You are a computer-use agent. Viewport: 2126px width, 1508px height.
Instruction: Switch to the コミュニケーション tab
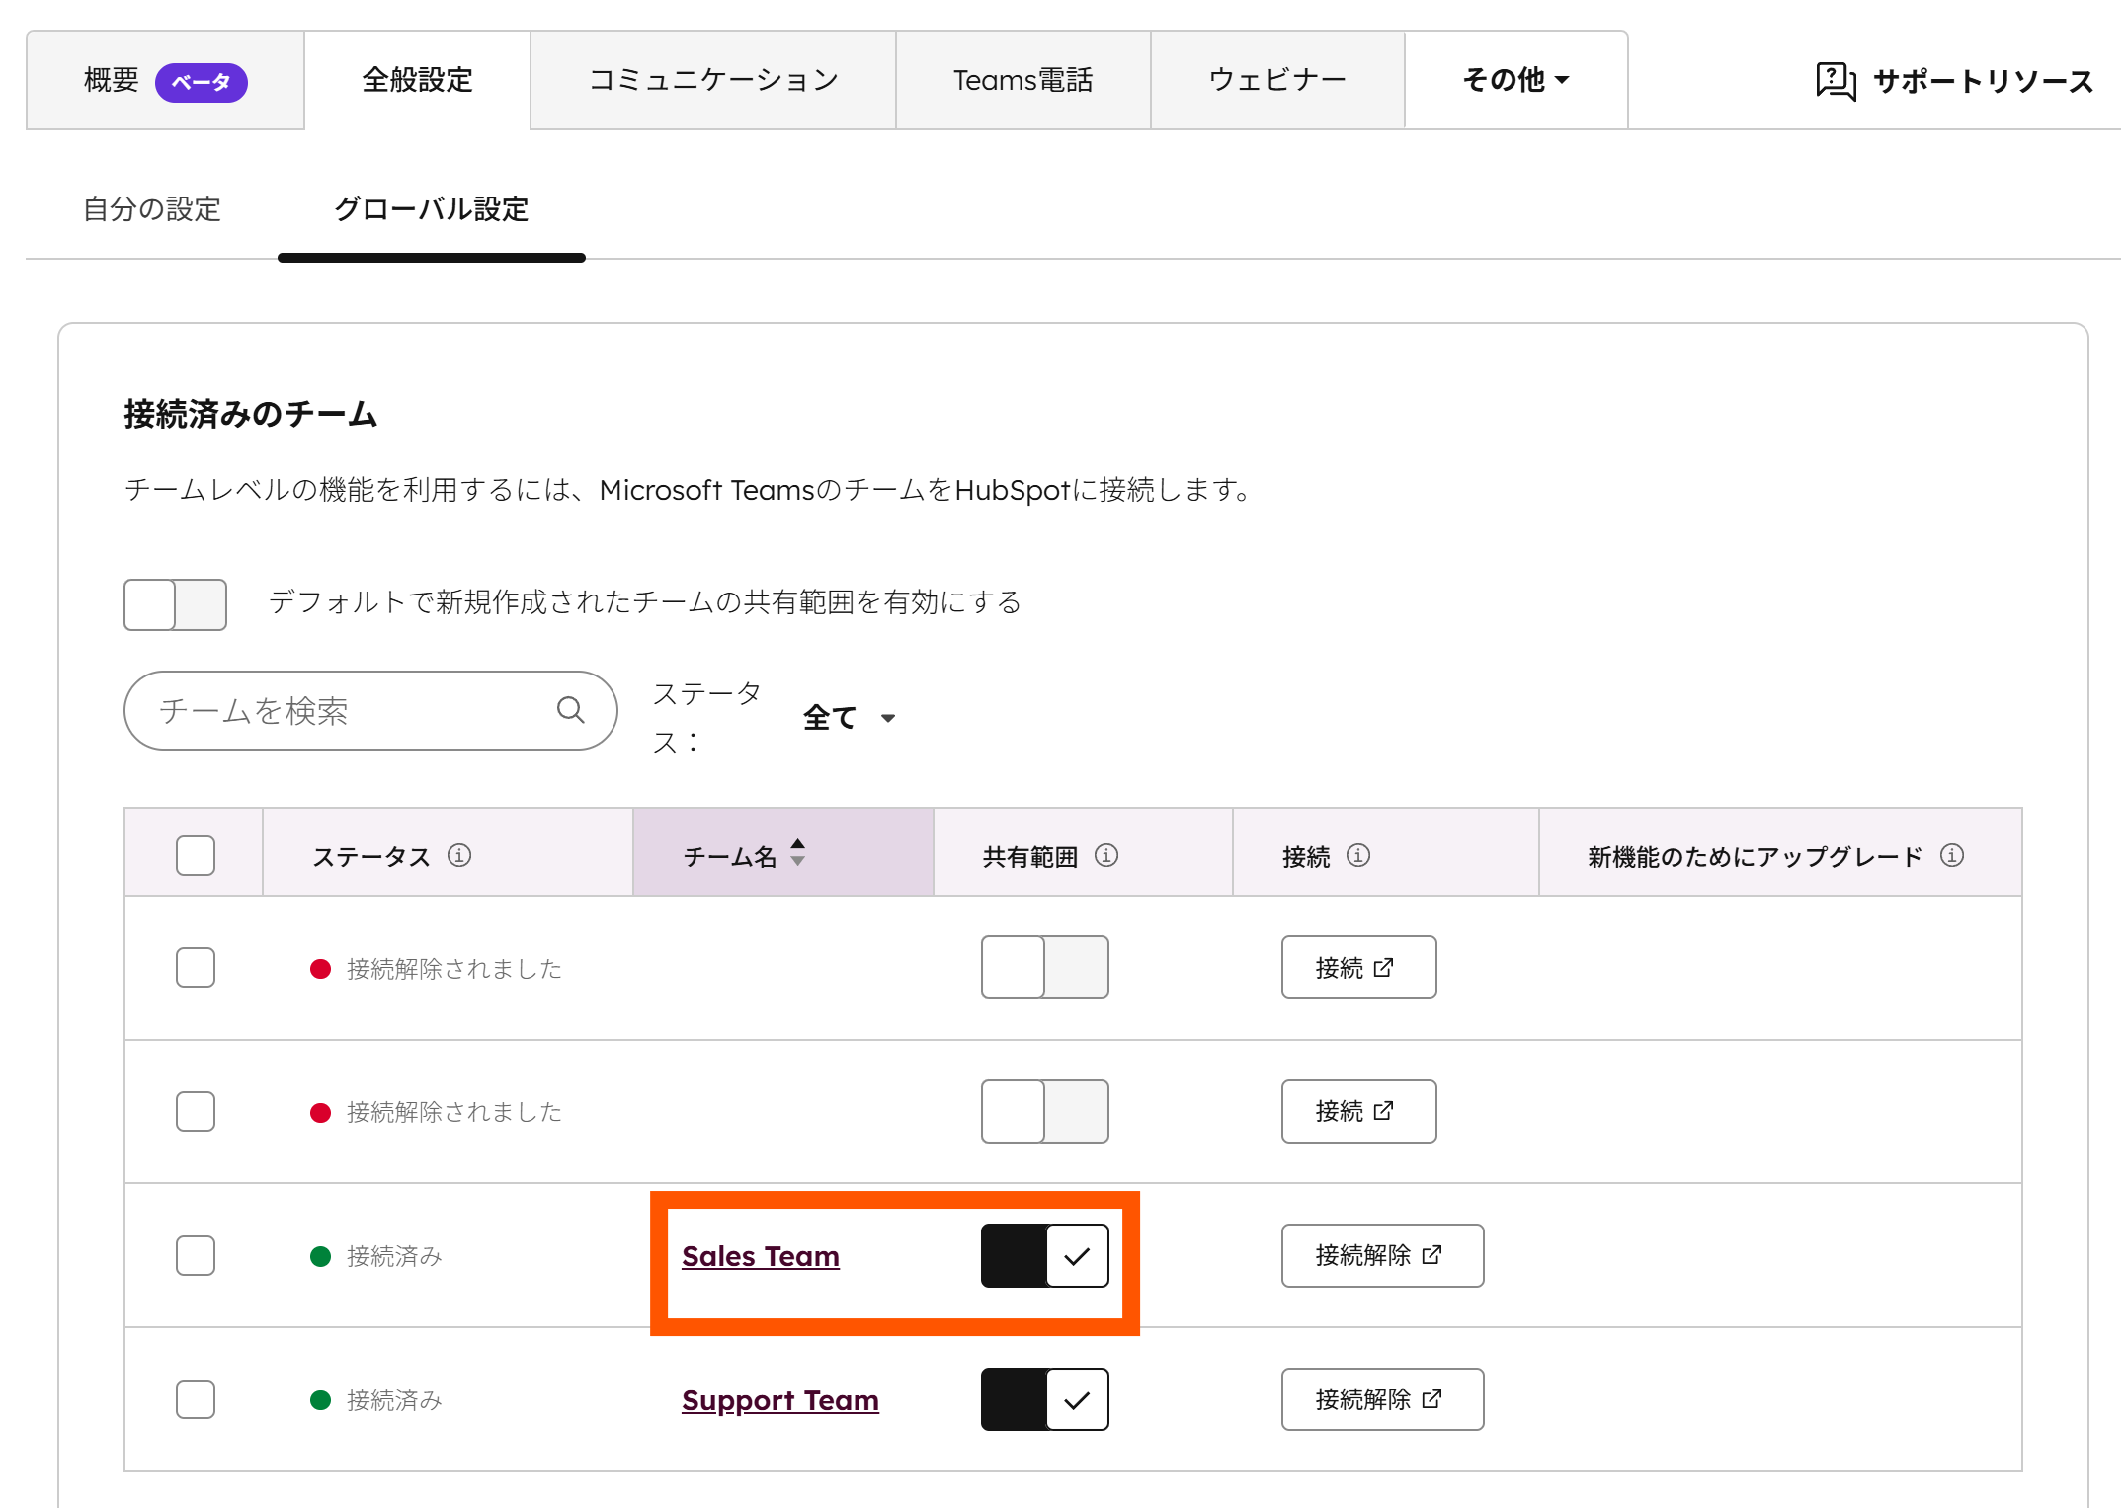tap(712, 80)
